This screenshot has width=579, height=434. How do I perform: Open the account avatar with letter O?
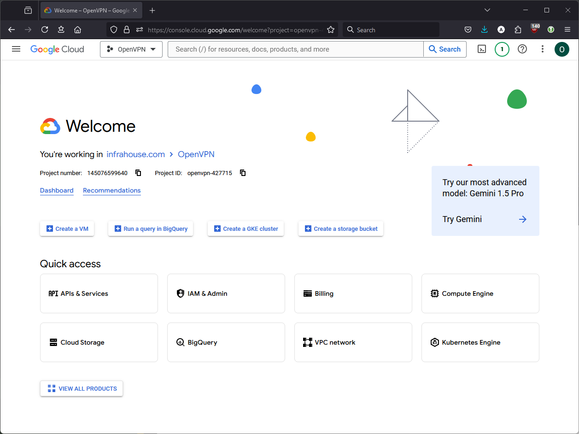(562, 49)
